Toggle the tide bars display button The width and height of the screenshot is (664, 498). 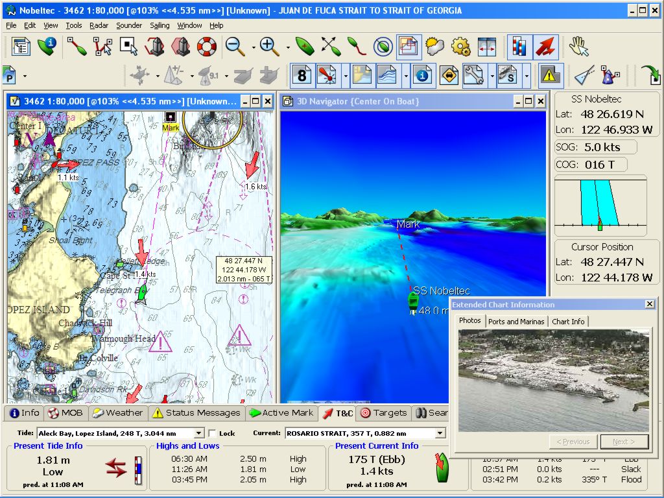point(519,47)
